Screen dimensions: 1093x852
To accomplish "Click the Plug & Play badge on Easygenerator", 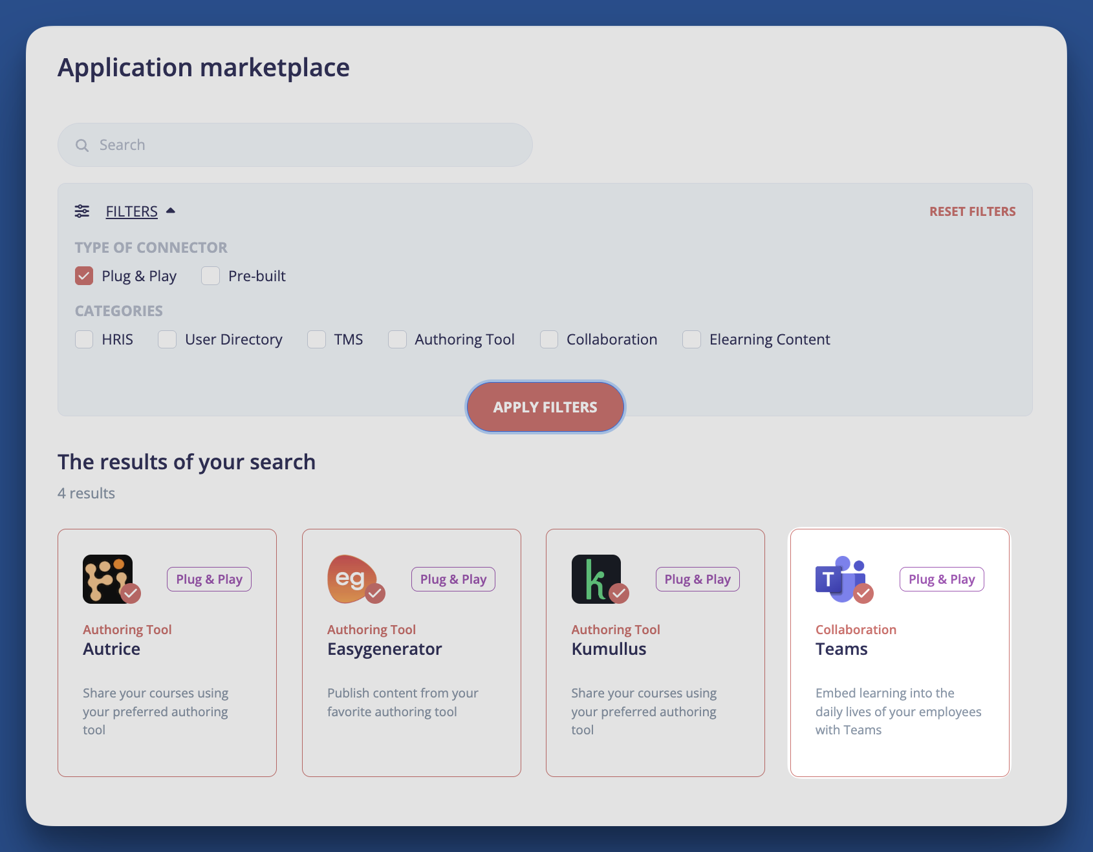I will coord(453,579).
